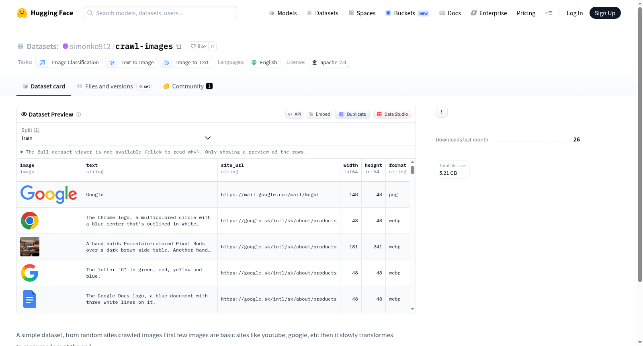Select the Text-to-Image task tag
643x346 pixels.
click(131, 62)
